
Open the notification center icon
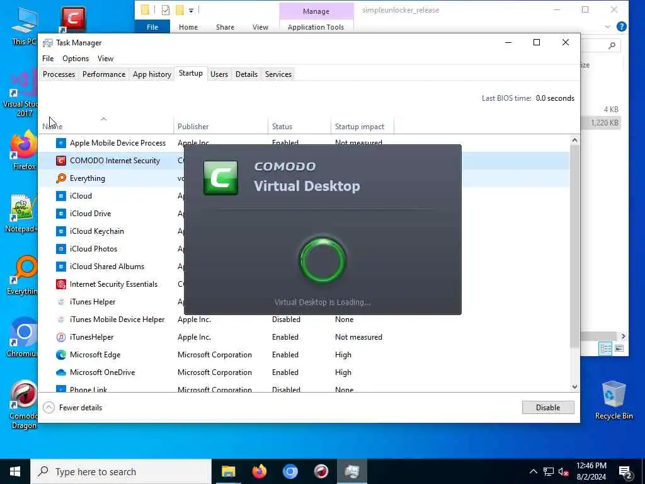(x=625, y=471)
